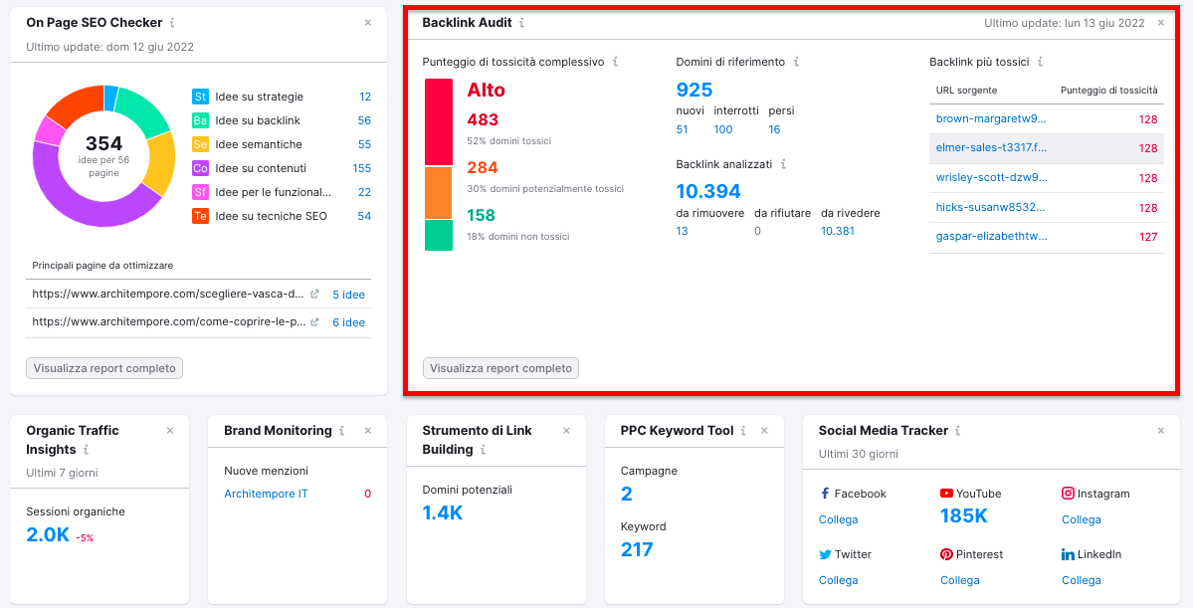Open Architempore IT brand mentions
1193x608 pixels.
[266, 494]
